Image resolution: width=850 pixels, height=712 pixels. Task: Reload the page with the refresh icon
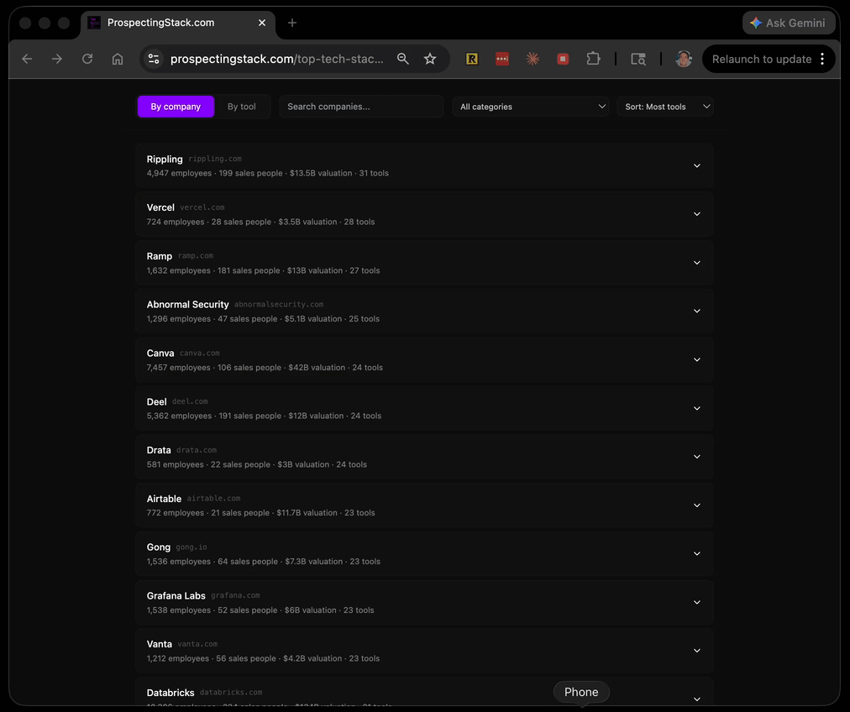tap(87, 59)
